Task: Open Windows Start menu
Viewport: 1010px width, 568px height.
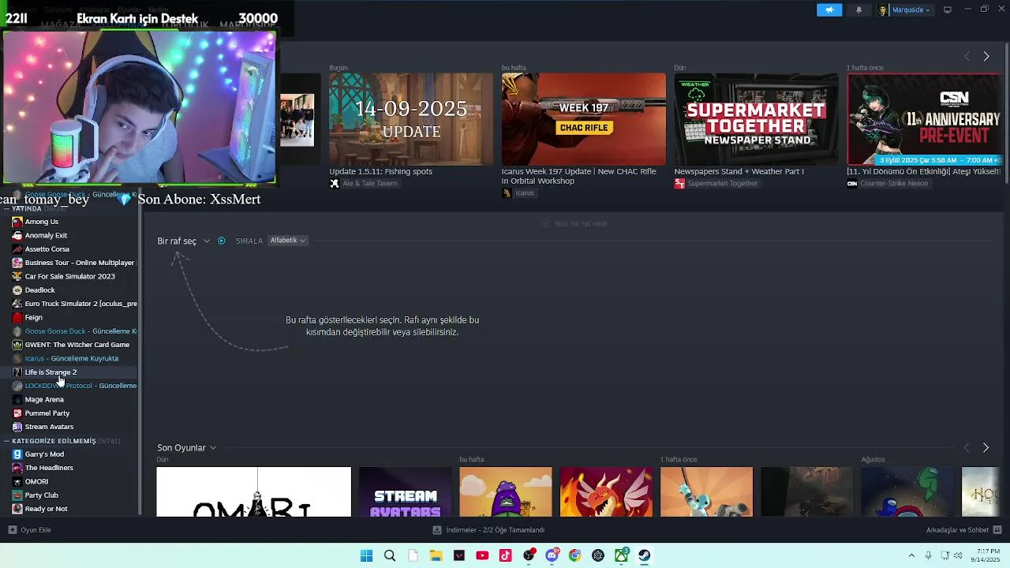Action: [x=366, y=555]
